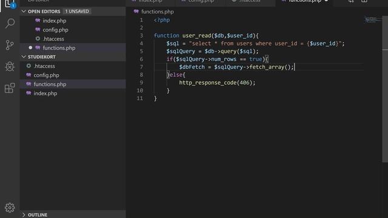Image resolution: width=388 pixels, height=218 pixels.
Task: Click line number 7 in gutter
Action: 141,67
